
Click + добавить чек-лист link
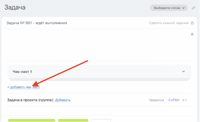click(x=24, y=87)
